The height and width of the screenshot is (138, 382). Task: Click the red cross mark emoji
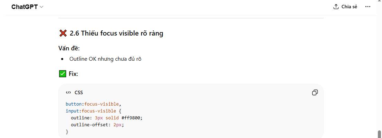click(x=63, y=33)
